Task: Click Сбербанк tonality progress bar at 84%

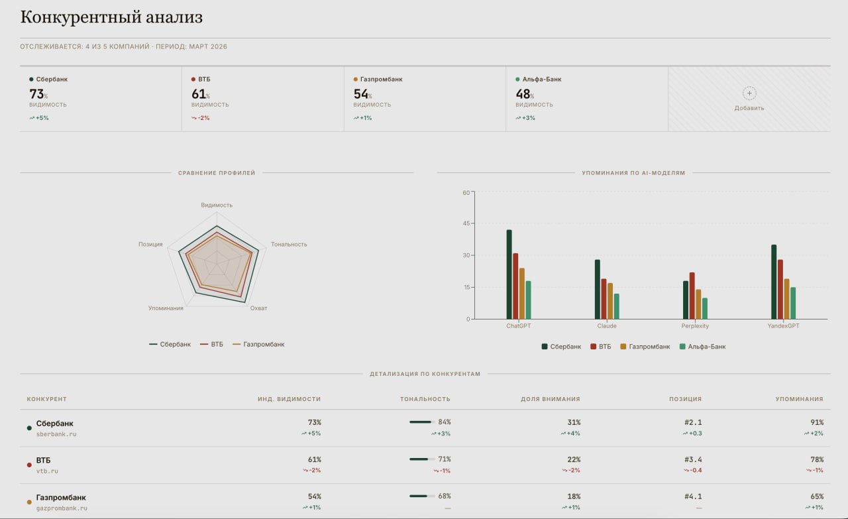Action: pyautogui.click(x=422, y=422)
